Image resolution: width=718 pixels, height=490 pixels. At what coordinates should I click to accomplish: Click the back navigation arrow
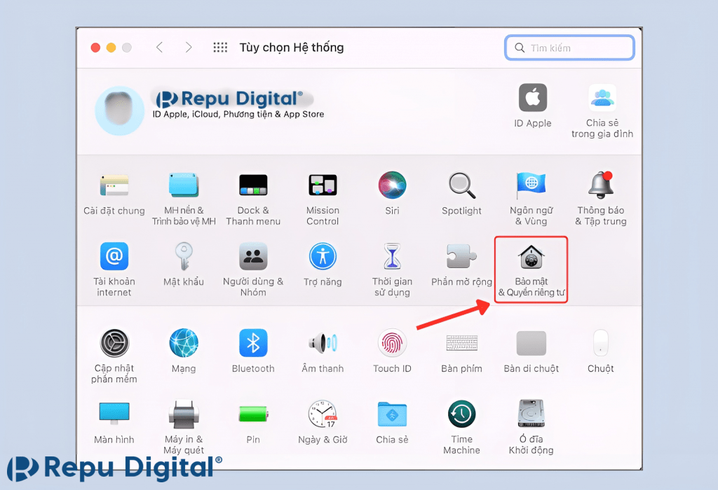click(x=159, y=48)
